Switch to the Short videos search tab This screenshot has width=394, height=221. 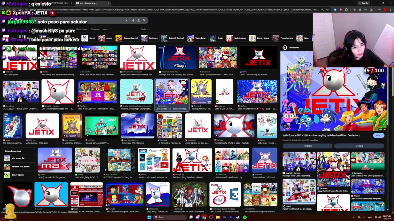click(81, 29)
